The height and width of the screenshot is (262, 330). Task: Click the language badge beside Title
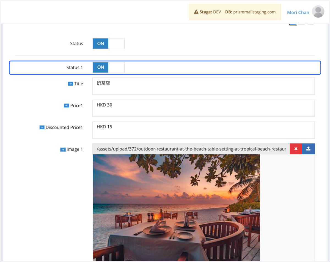(x=70, y=84)
